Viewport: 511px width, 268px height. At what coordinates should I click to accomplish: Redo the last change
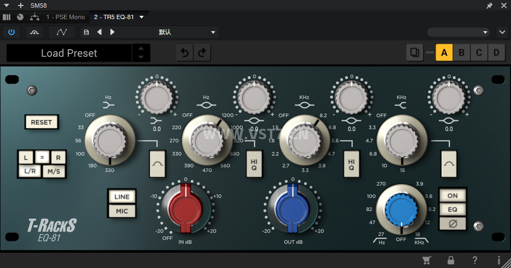(202, 53)
